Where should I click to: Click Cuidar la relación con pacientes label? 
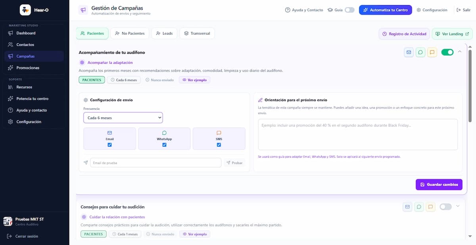tap(117, 217)
